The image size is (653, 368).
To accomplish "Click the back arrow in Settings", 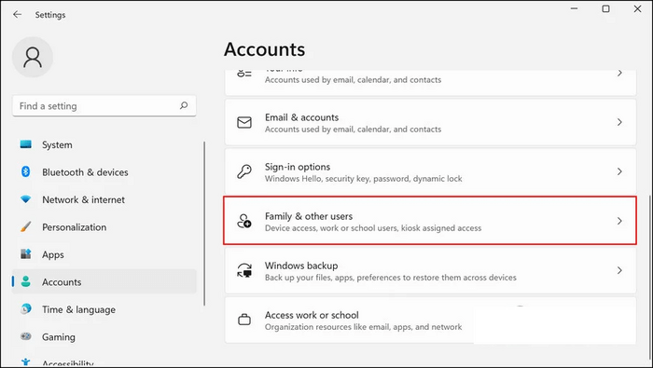I will [x=17, y=15].
